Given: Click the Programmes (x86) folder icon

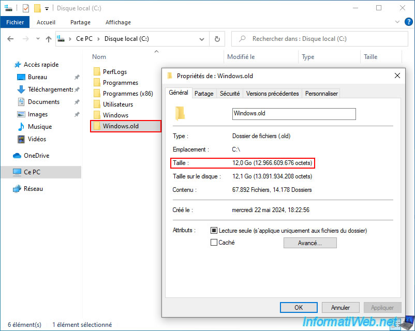Looking at the screenshot, I should coord(97,93).
